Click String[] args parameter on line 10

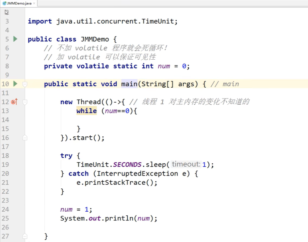coord(167,84)
